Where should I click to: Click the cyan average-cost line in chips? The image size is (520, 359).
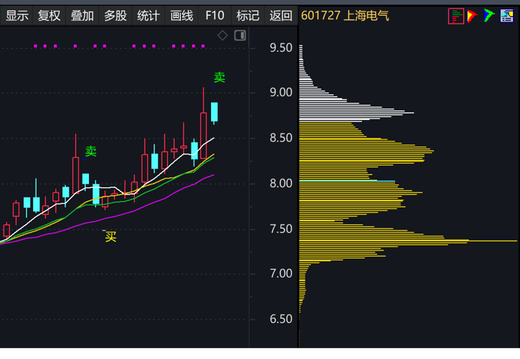347,181
